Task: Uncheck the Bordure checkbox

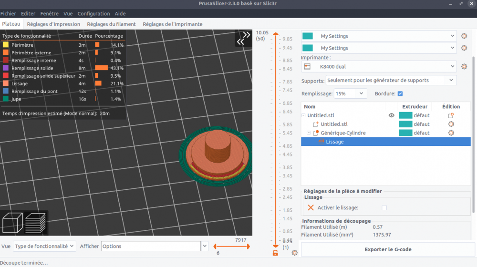Action: (x=400, y=93)
